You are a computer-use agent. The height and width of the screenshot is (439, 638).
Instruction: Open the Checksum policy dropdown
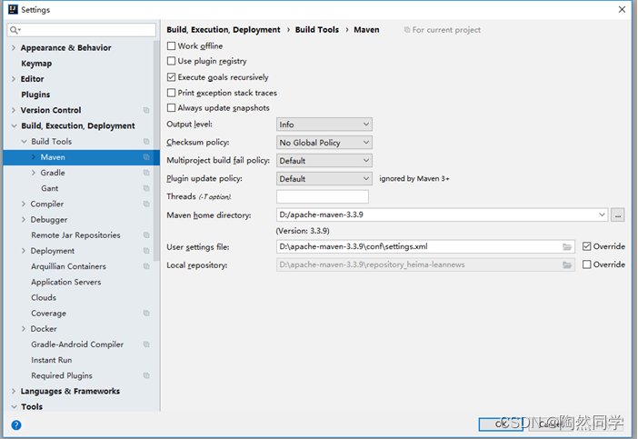[x=324, y=143]
